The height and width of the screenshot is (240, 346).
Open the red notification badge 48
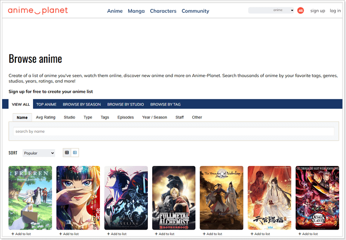pyautogui.click(x=301, y=10)
